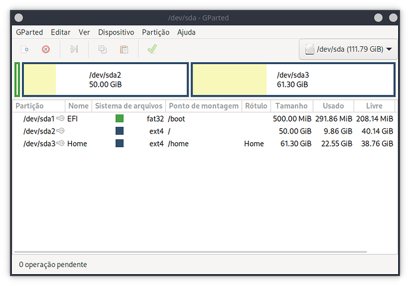410x286 pixels.
Task: Click the New partition toolbar icon
Action: (25, 49)
